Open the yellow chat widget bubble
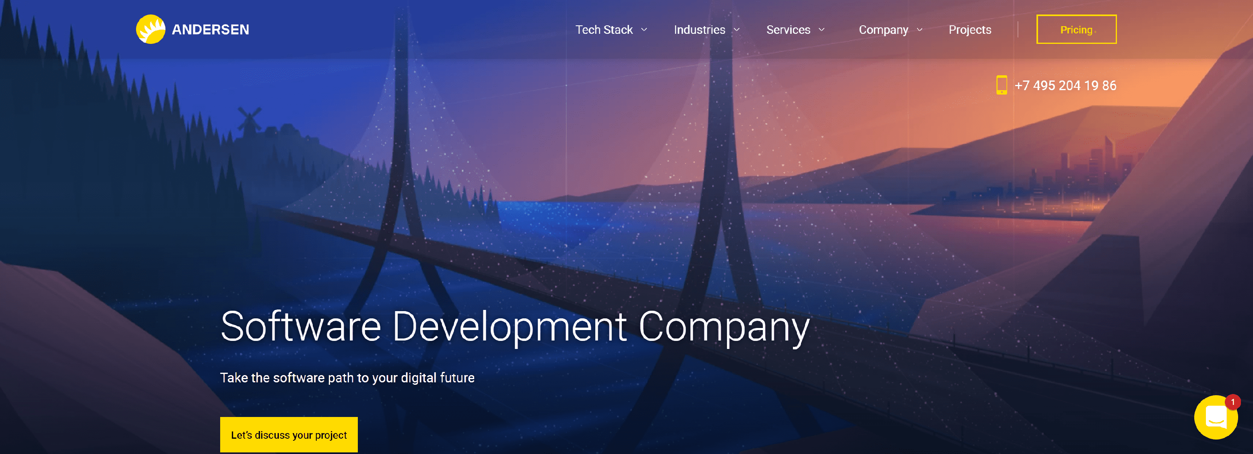The width and height of the screenshot is (1253, 454). pos(1216,417)
